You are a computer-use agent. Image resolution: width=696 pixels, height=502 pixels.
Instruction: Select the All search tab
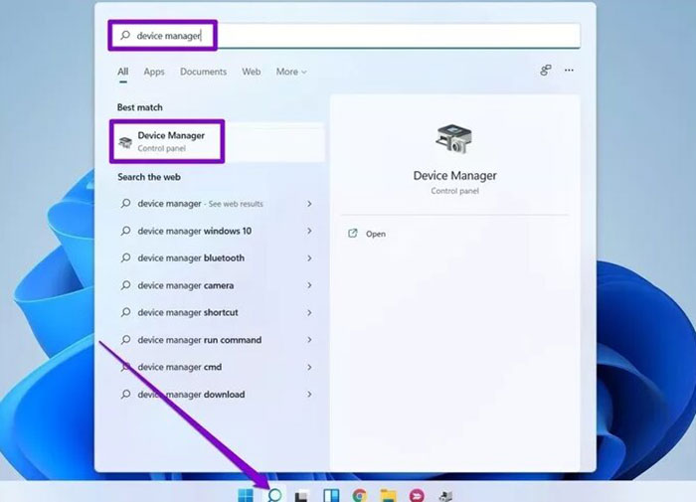coord(123,72)
